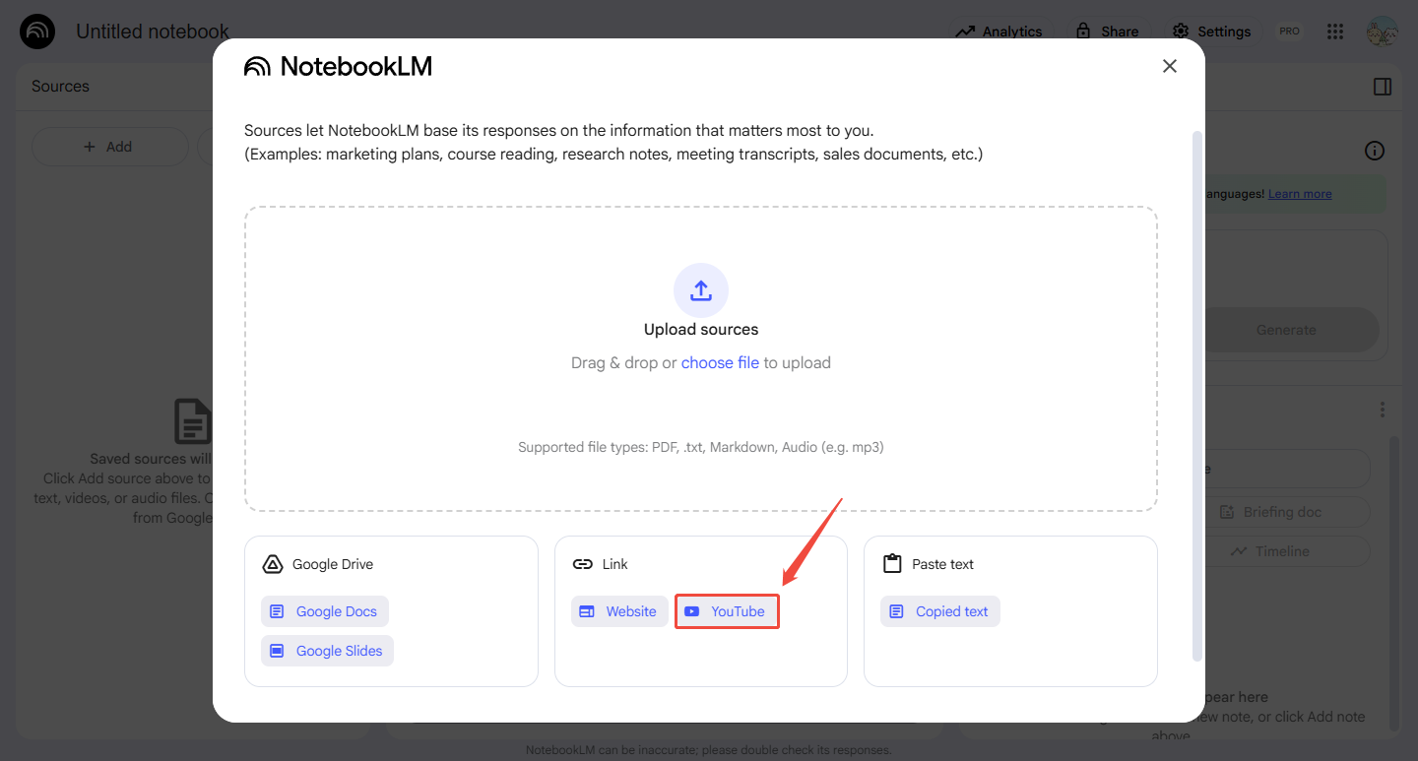Click the Upload sources heading
This screenshot has height=761, width=1418.
click(x=701, y=330)
